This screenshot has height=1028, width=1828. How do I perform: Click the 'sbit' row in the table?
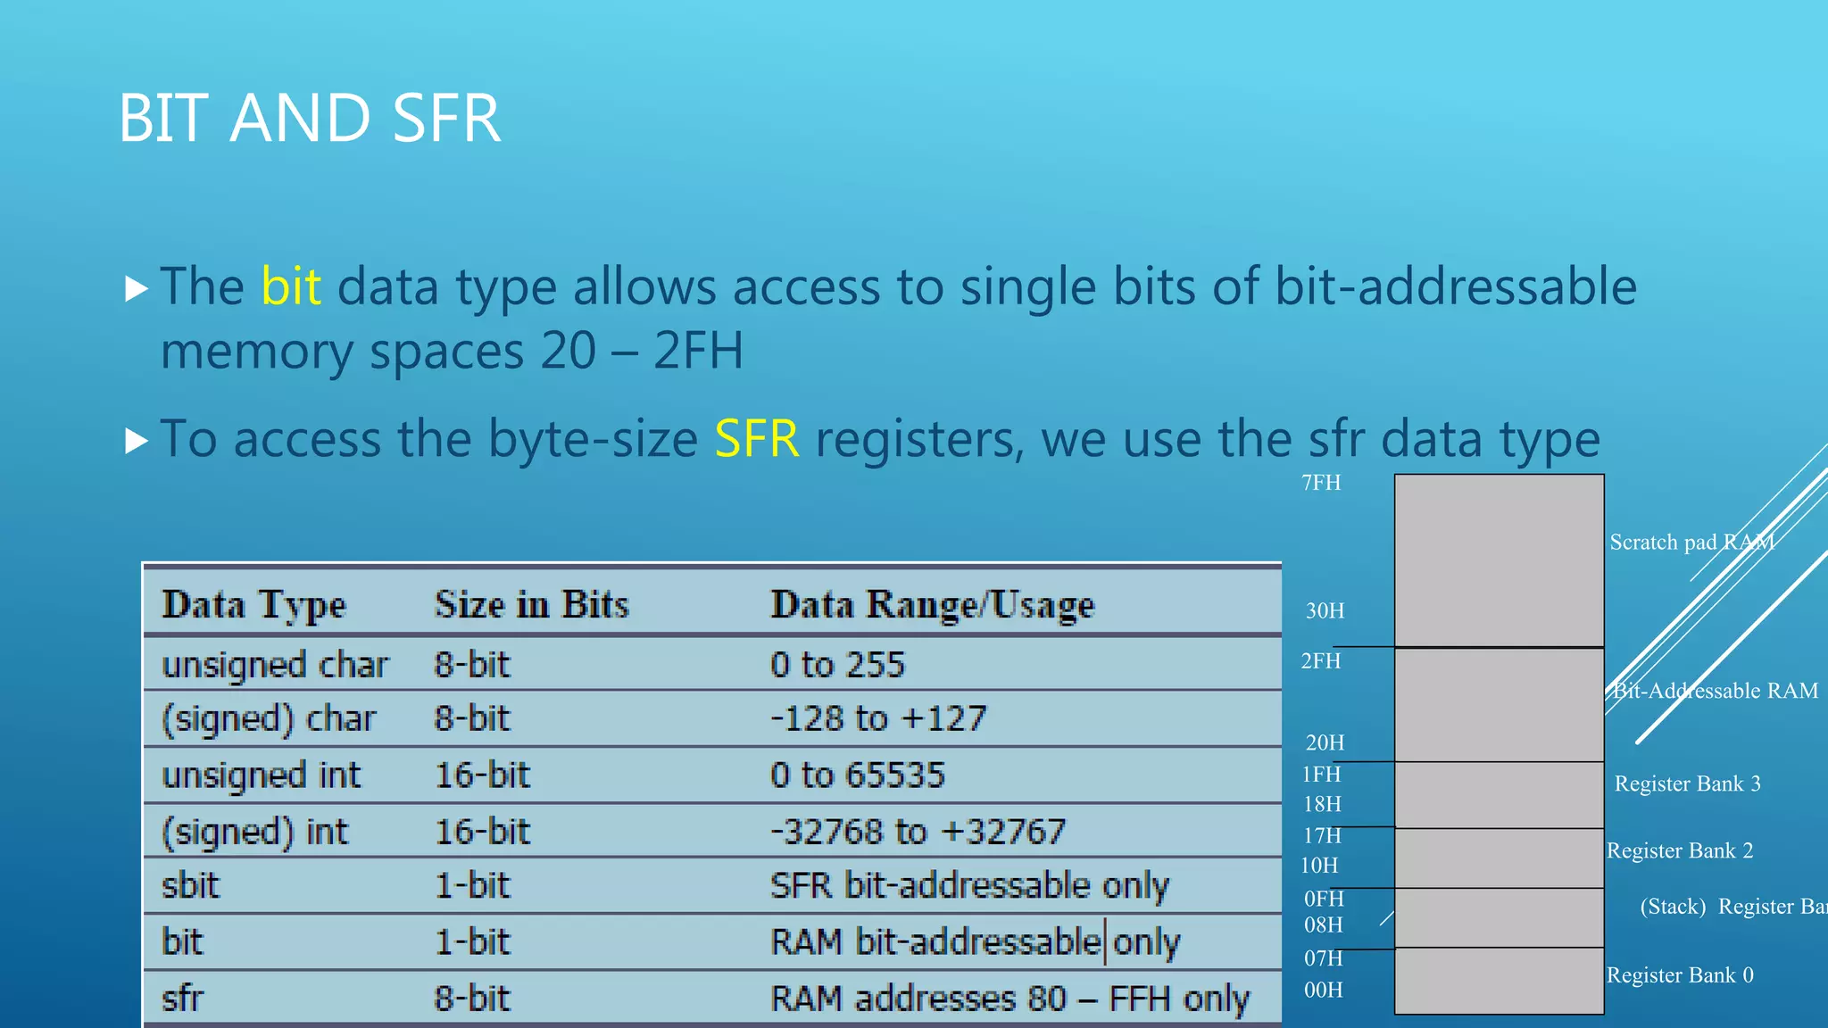point(190,885)
